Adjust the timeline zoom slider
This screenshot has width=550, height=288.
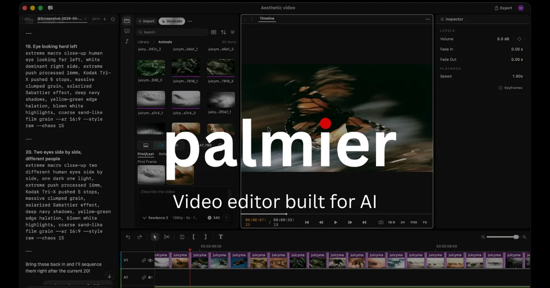coord(503,237)
